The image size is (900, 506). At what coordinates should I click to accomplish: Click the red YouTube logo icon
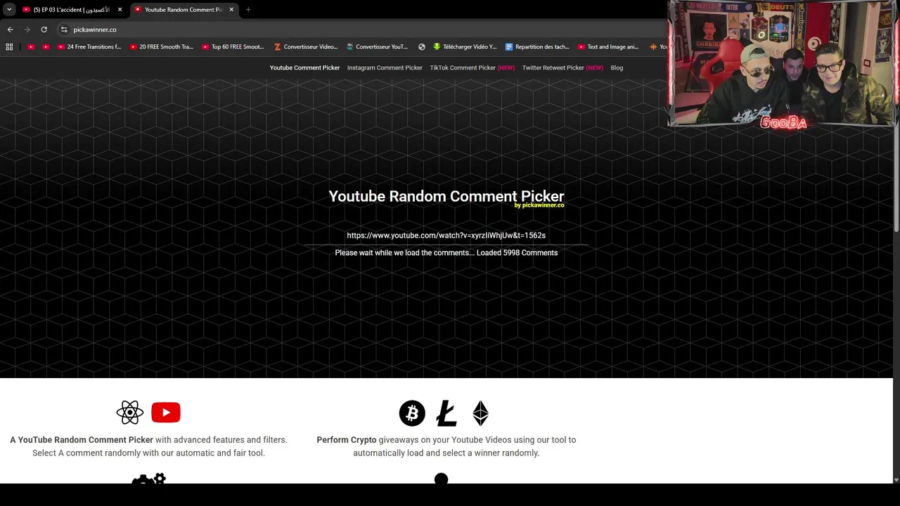click(x=166, y=413)
